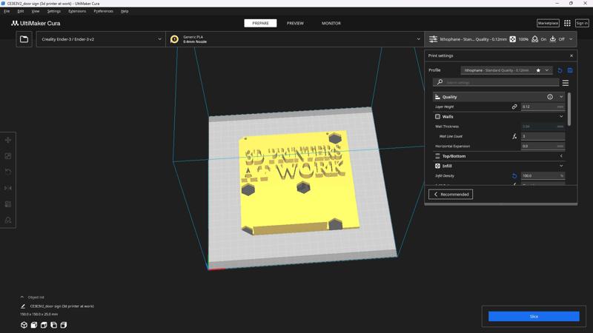Click the settings panel vertical scrollbar
The image size is (593, 333).
(569, 109)
